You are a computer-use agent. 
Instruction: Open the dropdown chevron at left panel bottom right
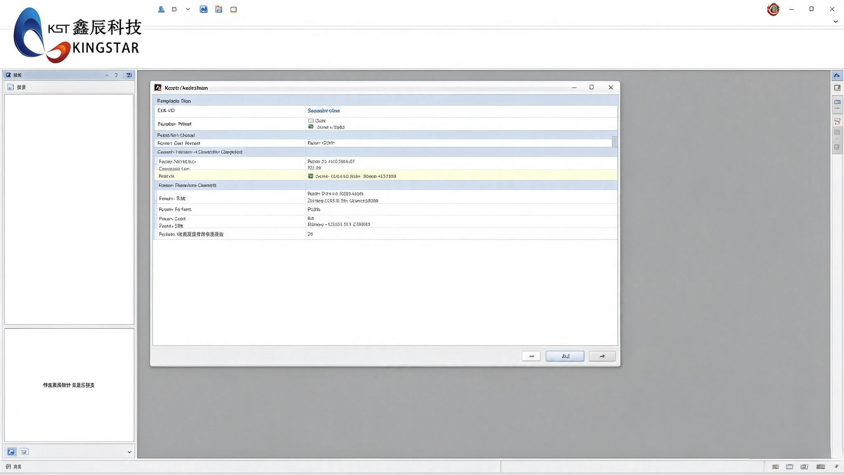pyautogui.click(x=129, y=452)
